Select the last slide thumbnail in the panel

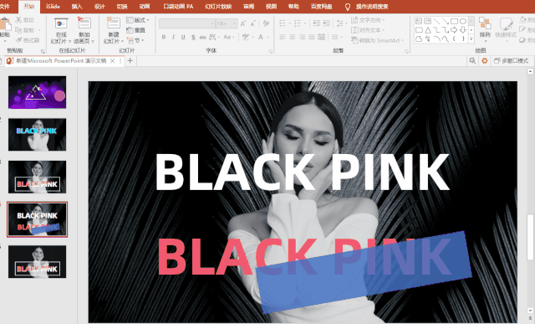click(37, 261)
